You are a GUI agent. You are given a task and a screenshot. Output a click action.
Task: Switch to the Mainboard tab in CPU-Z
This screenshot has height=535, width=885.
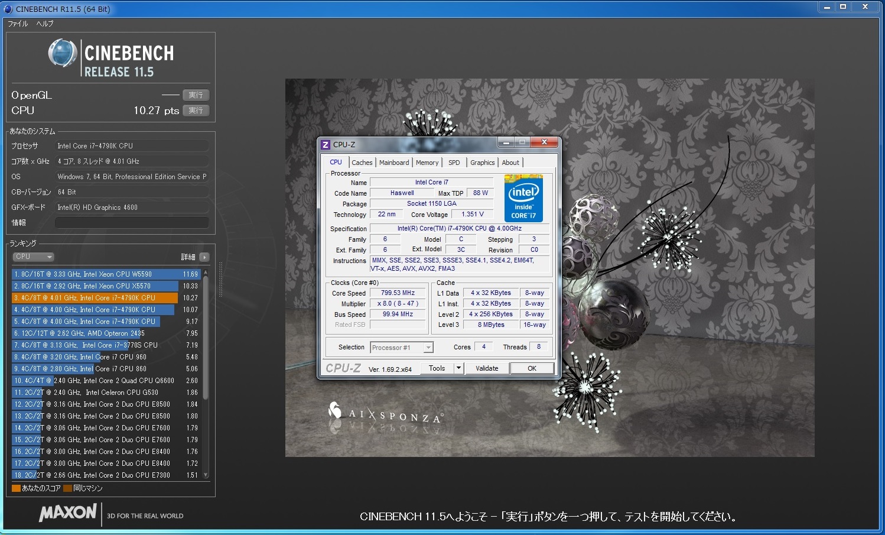[394, 163]
